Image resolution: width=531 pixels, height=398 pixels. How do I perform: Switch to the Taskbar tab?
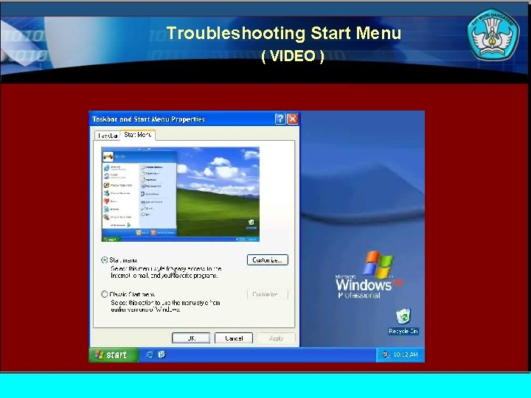click(x=108, y=136)
